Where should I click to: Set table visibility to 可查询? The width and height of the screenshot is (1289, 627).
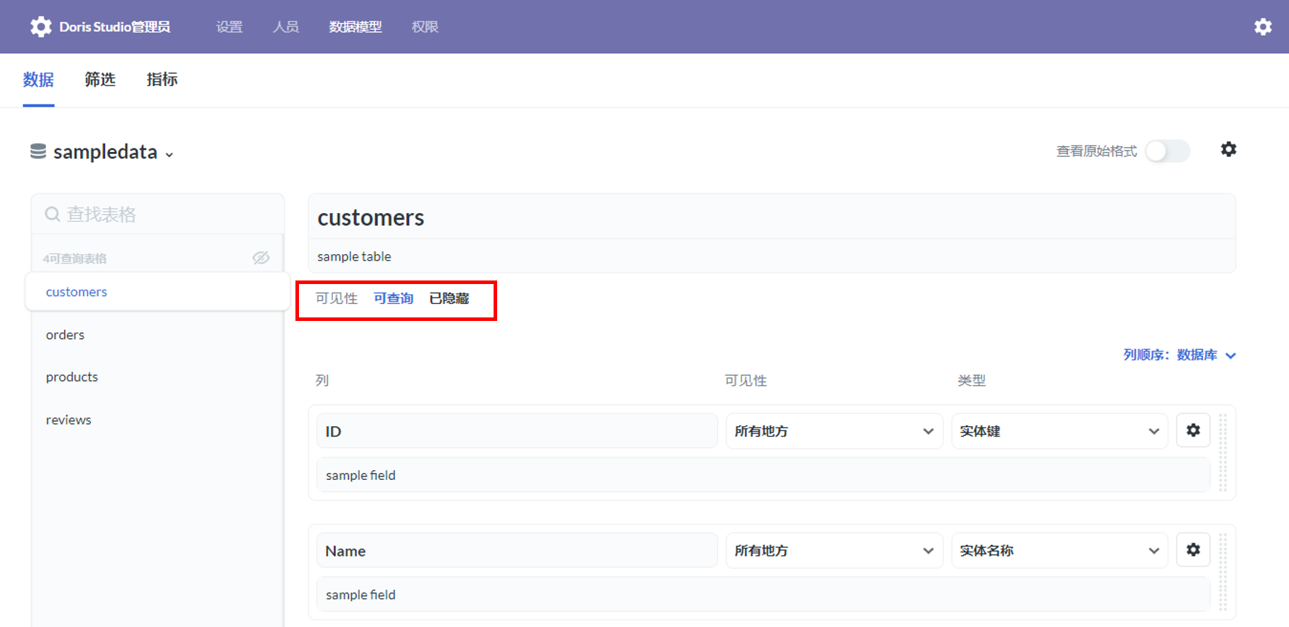(393, 298)
